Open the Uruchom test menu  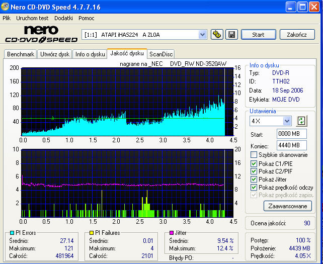click(32, 18)
